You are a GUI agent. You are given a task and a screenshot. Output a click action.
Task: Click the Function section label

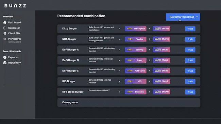point(8,17)
